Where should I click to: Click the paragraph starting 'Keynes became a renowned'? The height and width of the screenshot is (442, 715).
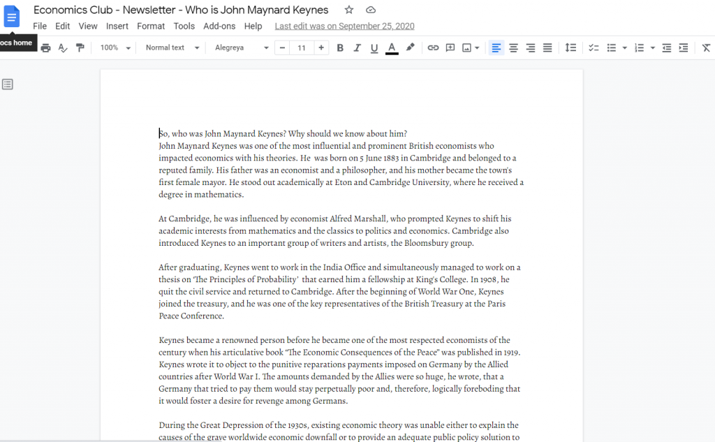(340, 370)
